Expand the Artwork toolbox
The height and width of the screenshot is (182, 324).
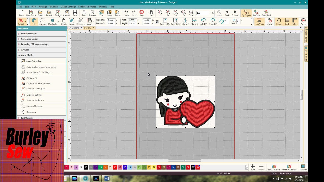[x=42, y=50]
